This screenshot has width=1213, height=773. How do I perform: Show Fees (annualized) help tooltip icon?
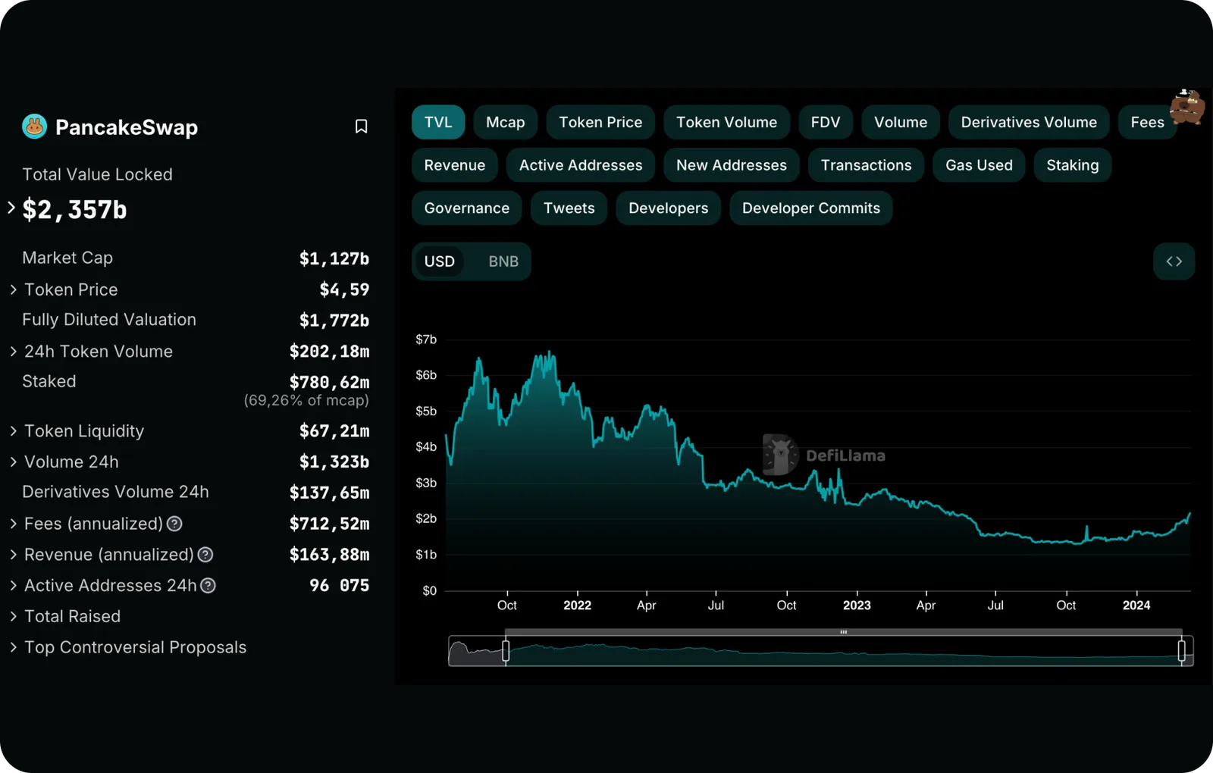pos(174,524)
